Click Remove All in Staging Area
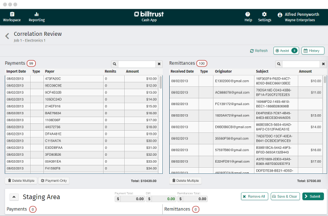Image resolution: width=328 pixels, height=216 pixels. click(255, 196)
